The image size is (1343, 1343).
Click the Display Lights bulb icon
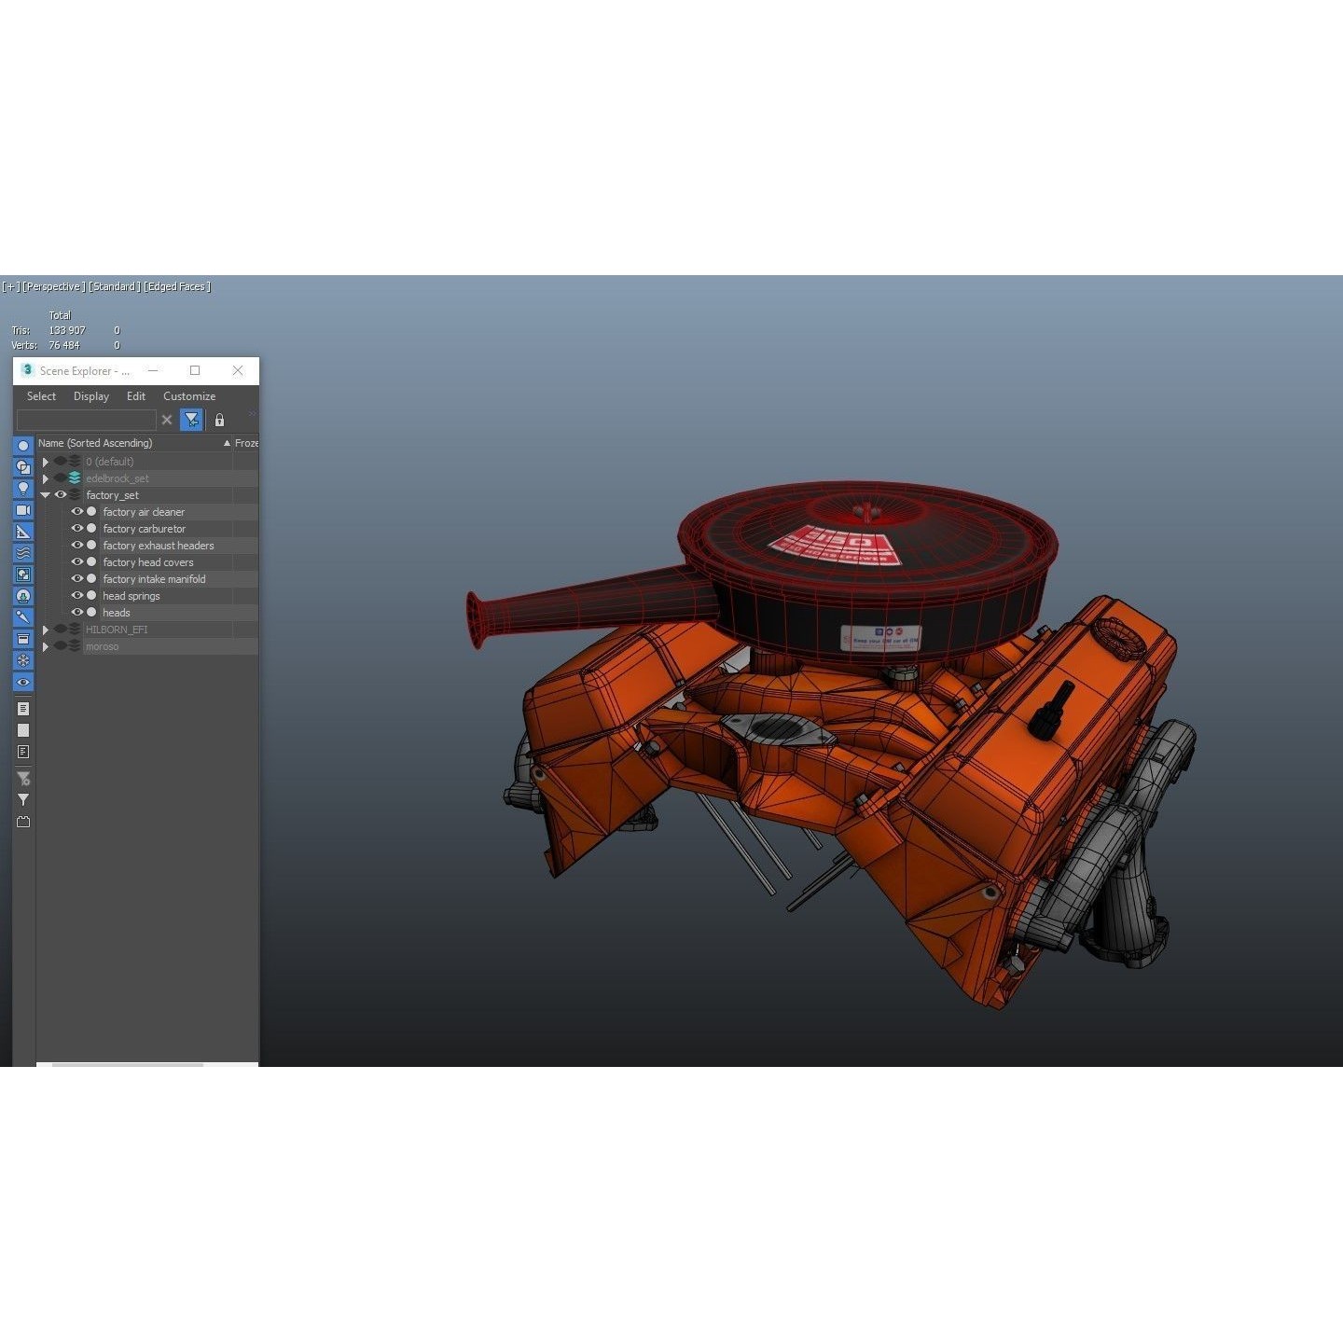(22, 489)
